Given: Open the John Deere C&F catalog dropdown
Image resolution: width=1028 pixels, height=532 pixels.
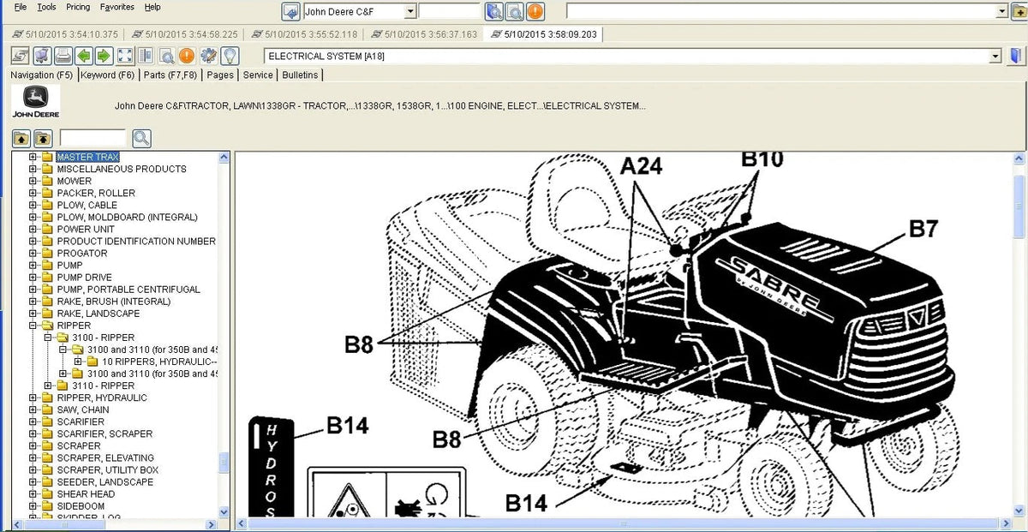Looking at the screenshot, I should coord(410,11).
